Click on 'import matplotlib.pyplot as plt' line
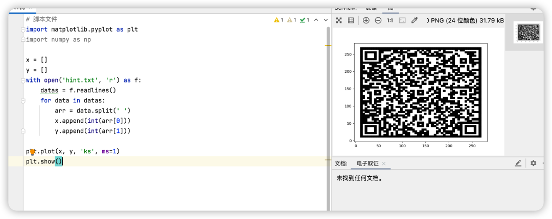The image size is (552, 219). (82, 30)
